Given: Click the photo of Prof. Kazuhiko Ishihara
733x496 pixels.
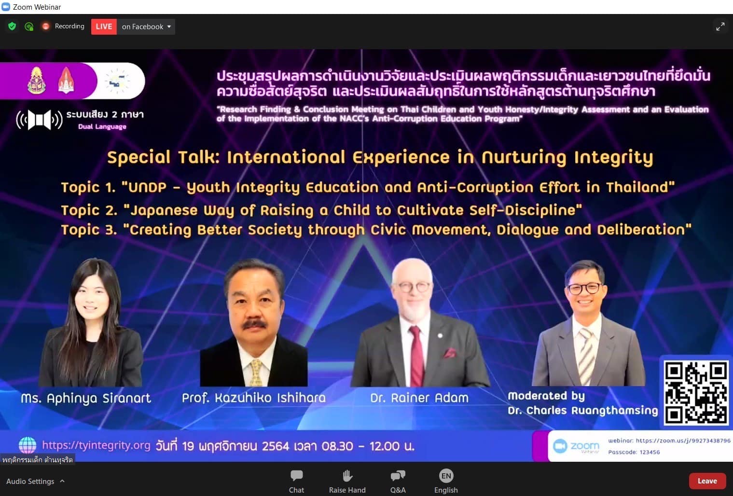Looking at the screenshot, I should 254,322.
